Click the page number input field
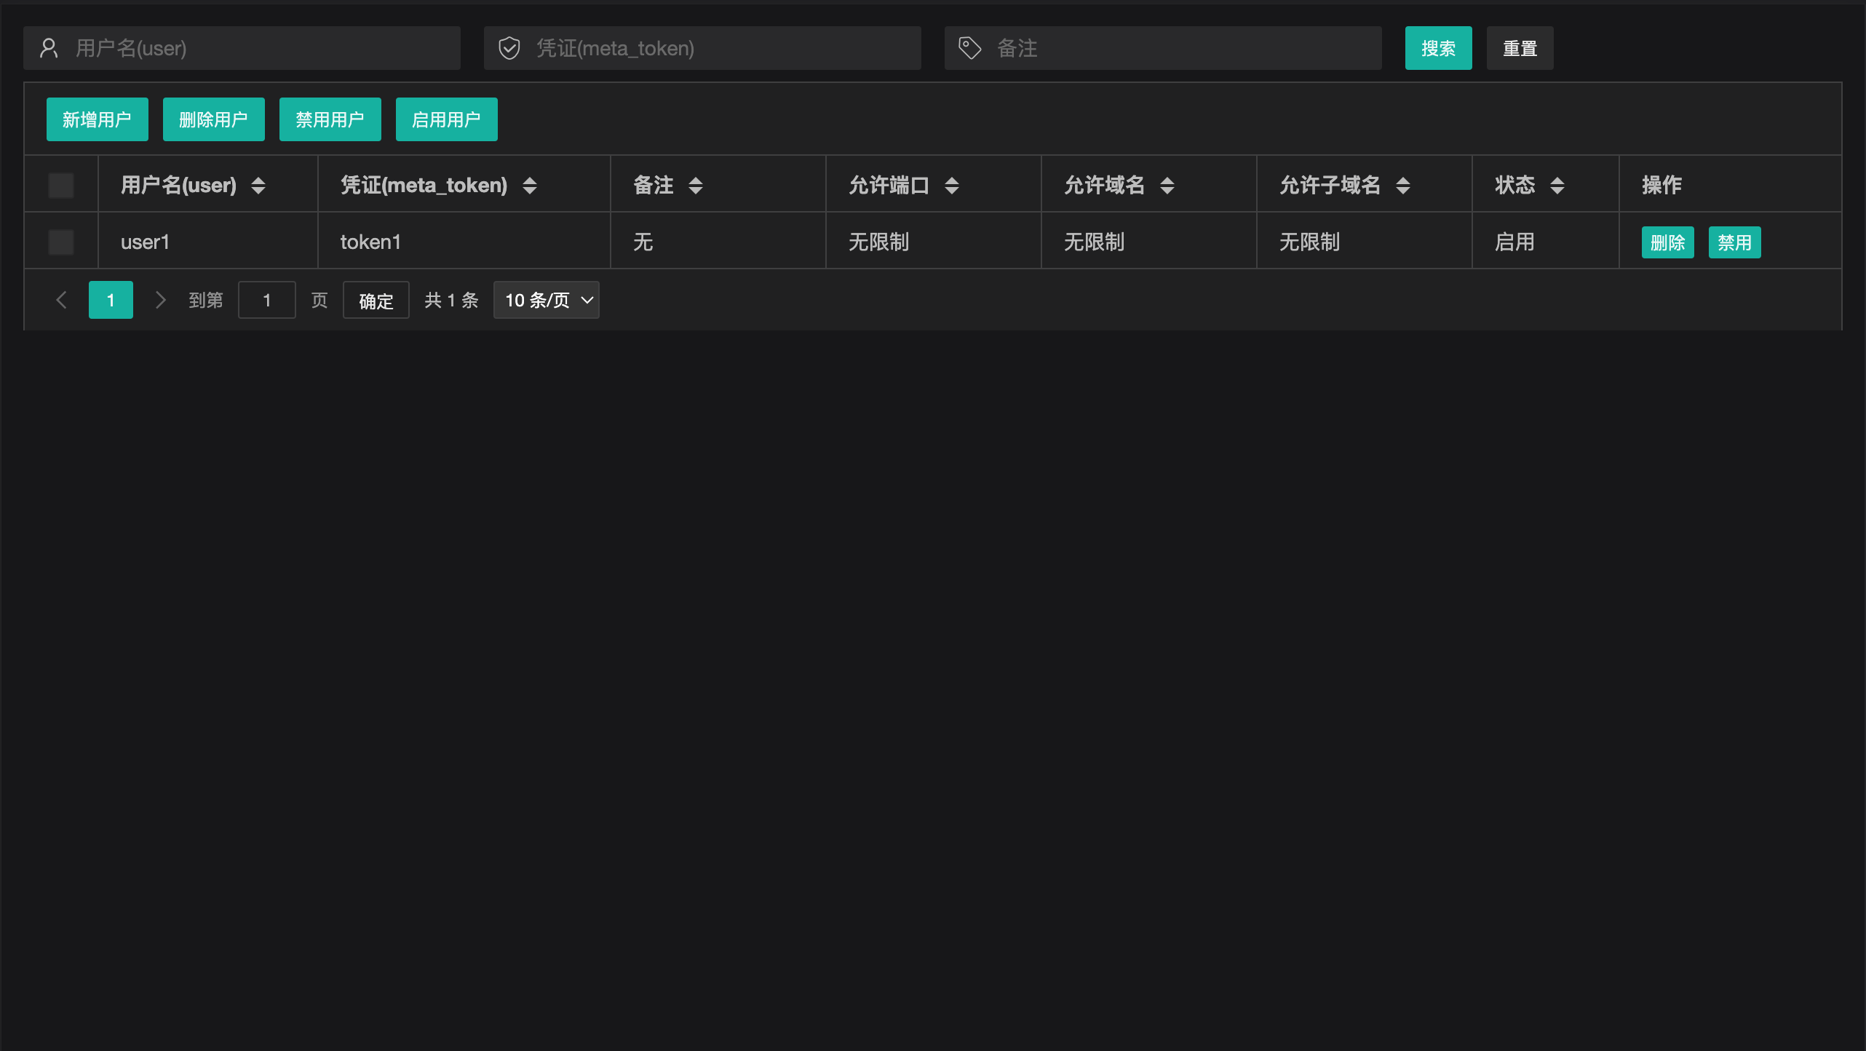Image resolution: width=1866 pixels, height=1051 pixels. point(267,300)
